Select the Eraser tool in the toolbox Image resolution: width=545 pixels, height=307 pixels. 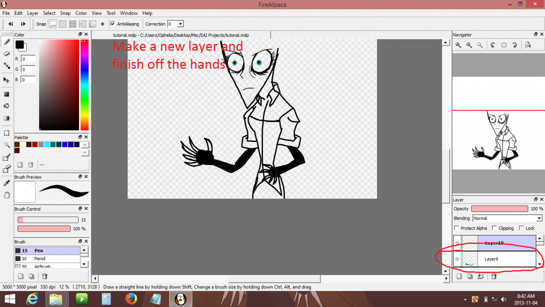(x=7, y=54)
